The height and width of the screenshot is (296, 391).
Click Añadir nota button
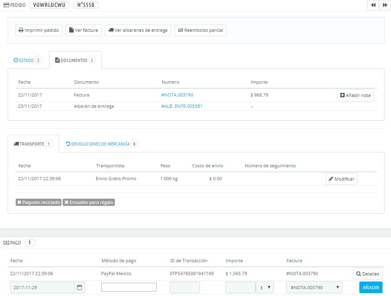click(355, 95)
